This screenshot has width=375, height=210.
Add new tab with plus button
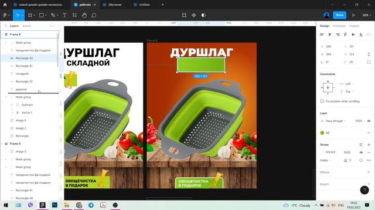pyautogui.click(x=162, y=5)
